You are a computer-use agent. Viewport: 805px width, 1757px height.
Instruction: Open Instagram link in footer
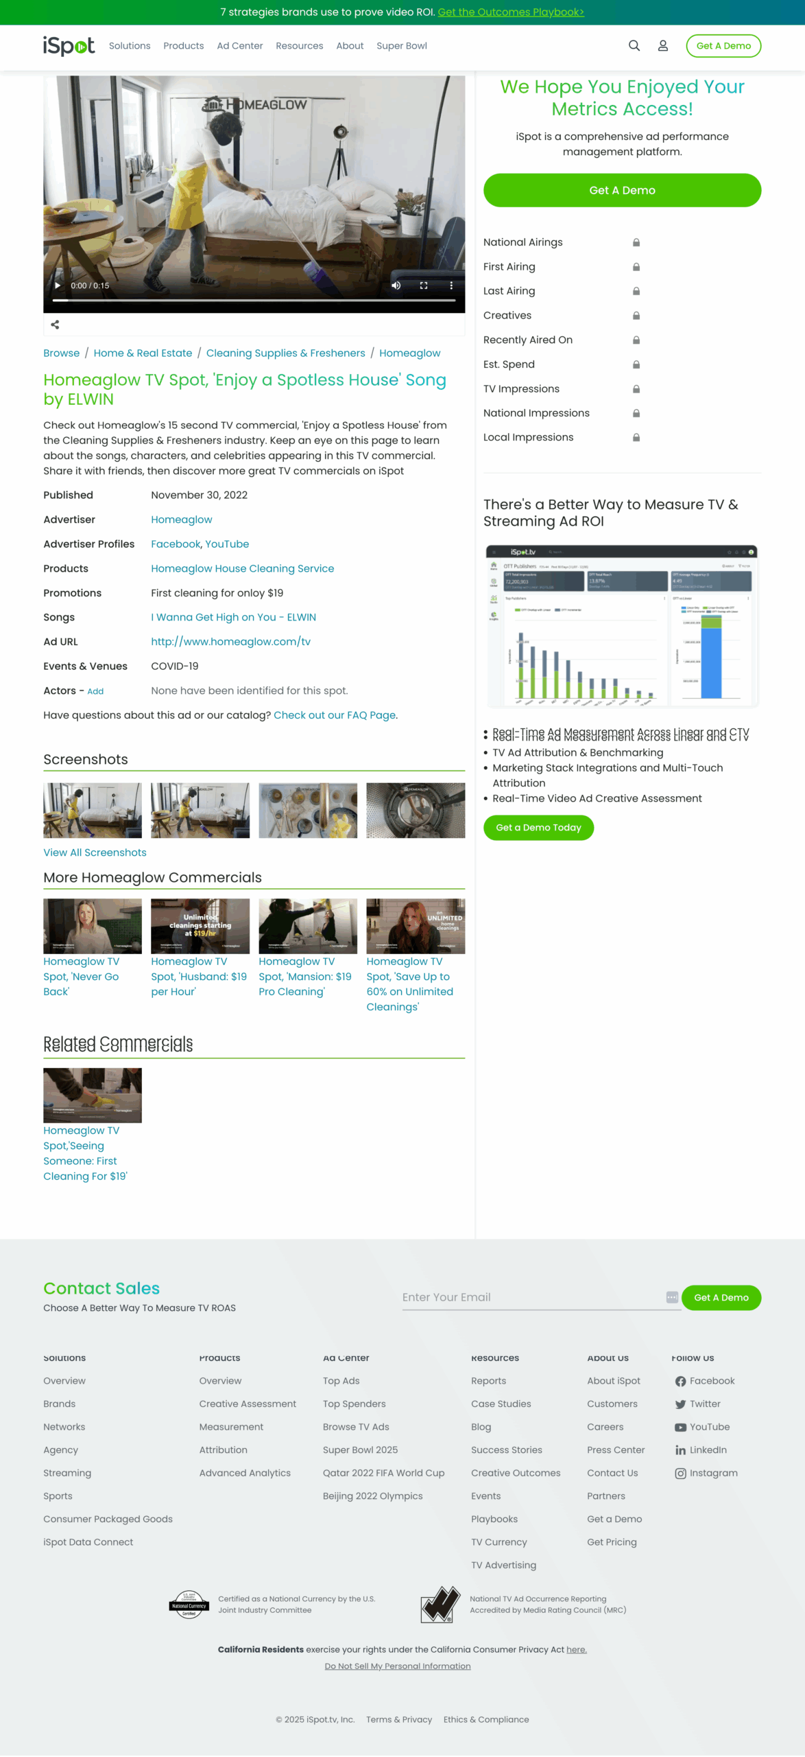[706, 1474]
